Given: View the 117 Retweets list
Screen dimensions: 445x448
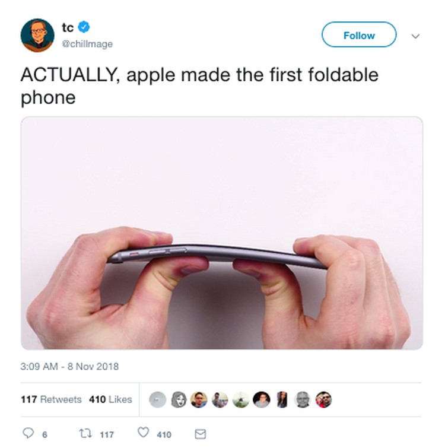Looking at the screenshot, I should click(51, 399).
